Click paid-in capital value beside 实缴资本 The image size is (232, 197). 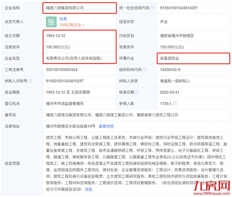(172, 47)
